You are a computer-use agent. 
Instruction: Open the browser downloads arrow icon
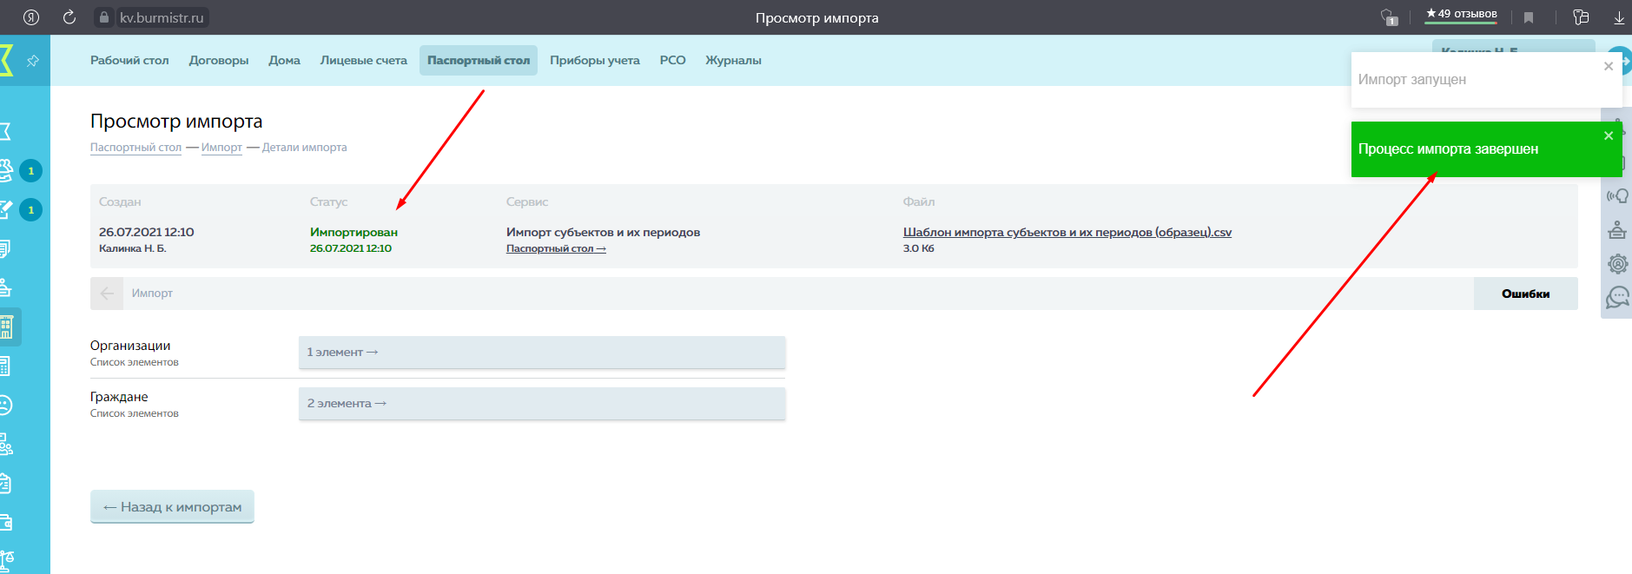(x=1619, y=17)
